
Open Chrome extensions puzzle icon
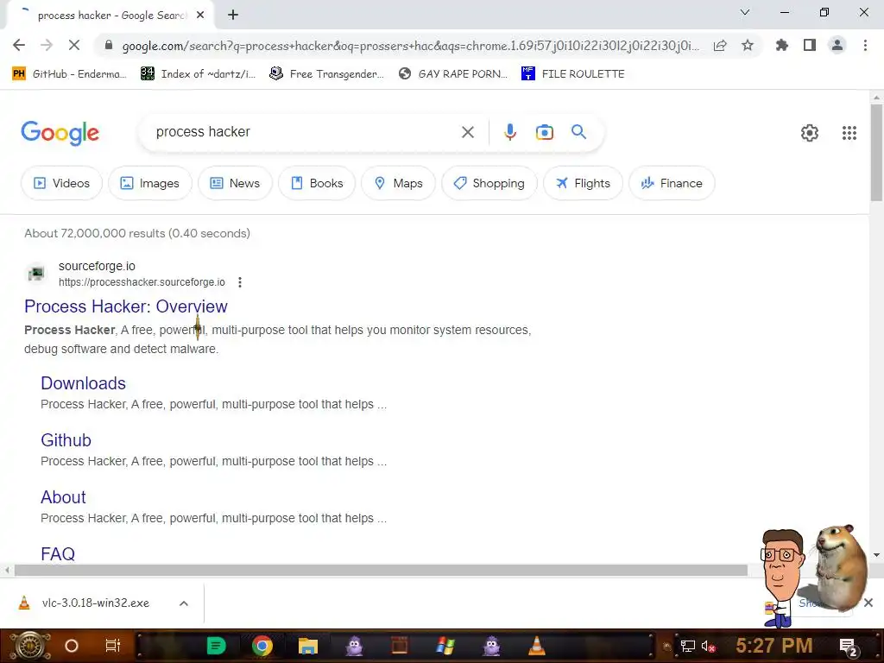781,45
